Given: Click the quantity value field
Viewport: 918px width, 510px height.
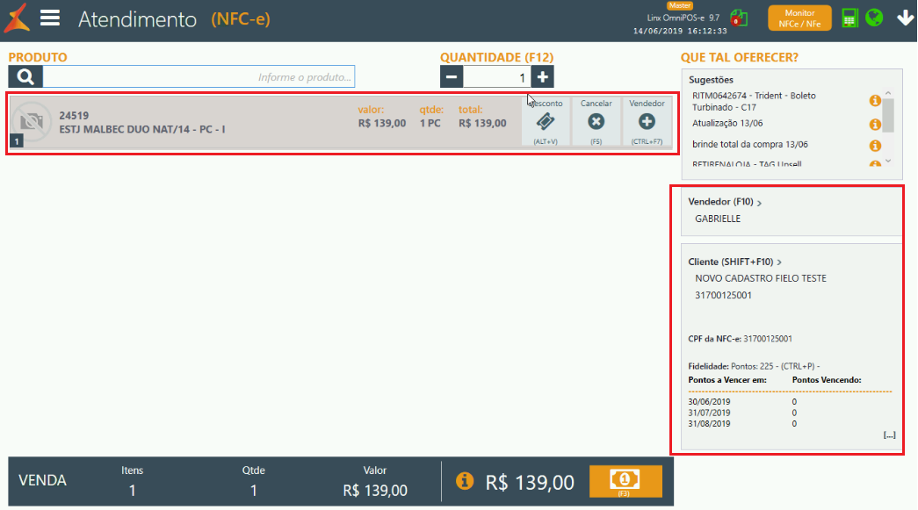Looking at the screenshot, I should (497, 76).
